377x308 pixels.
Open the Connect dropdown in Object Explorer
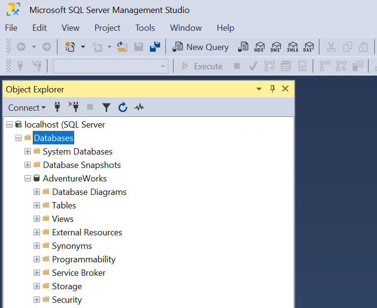click(x=27, y=107)
